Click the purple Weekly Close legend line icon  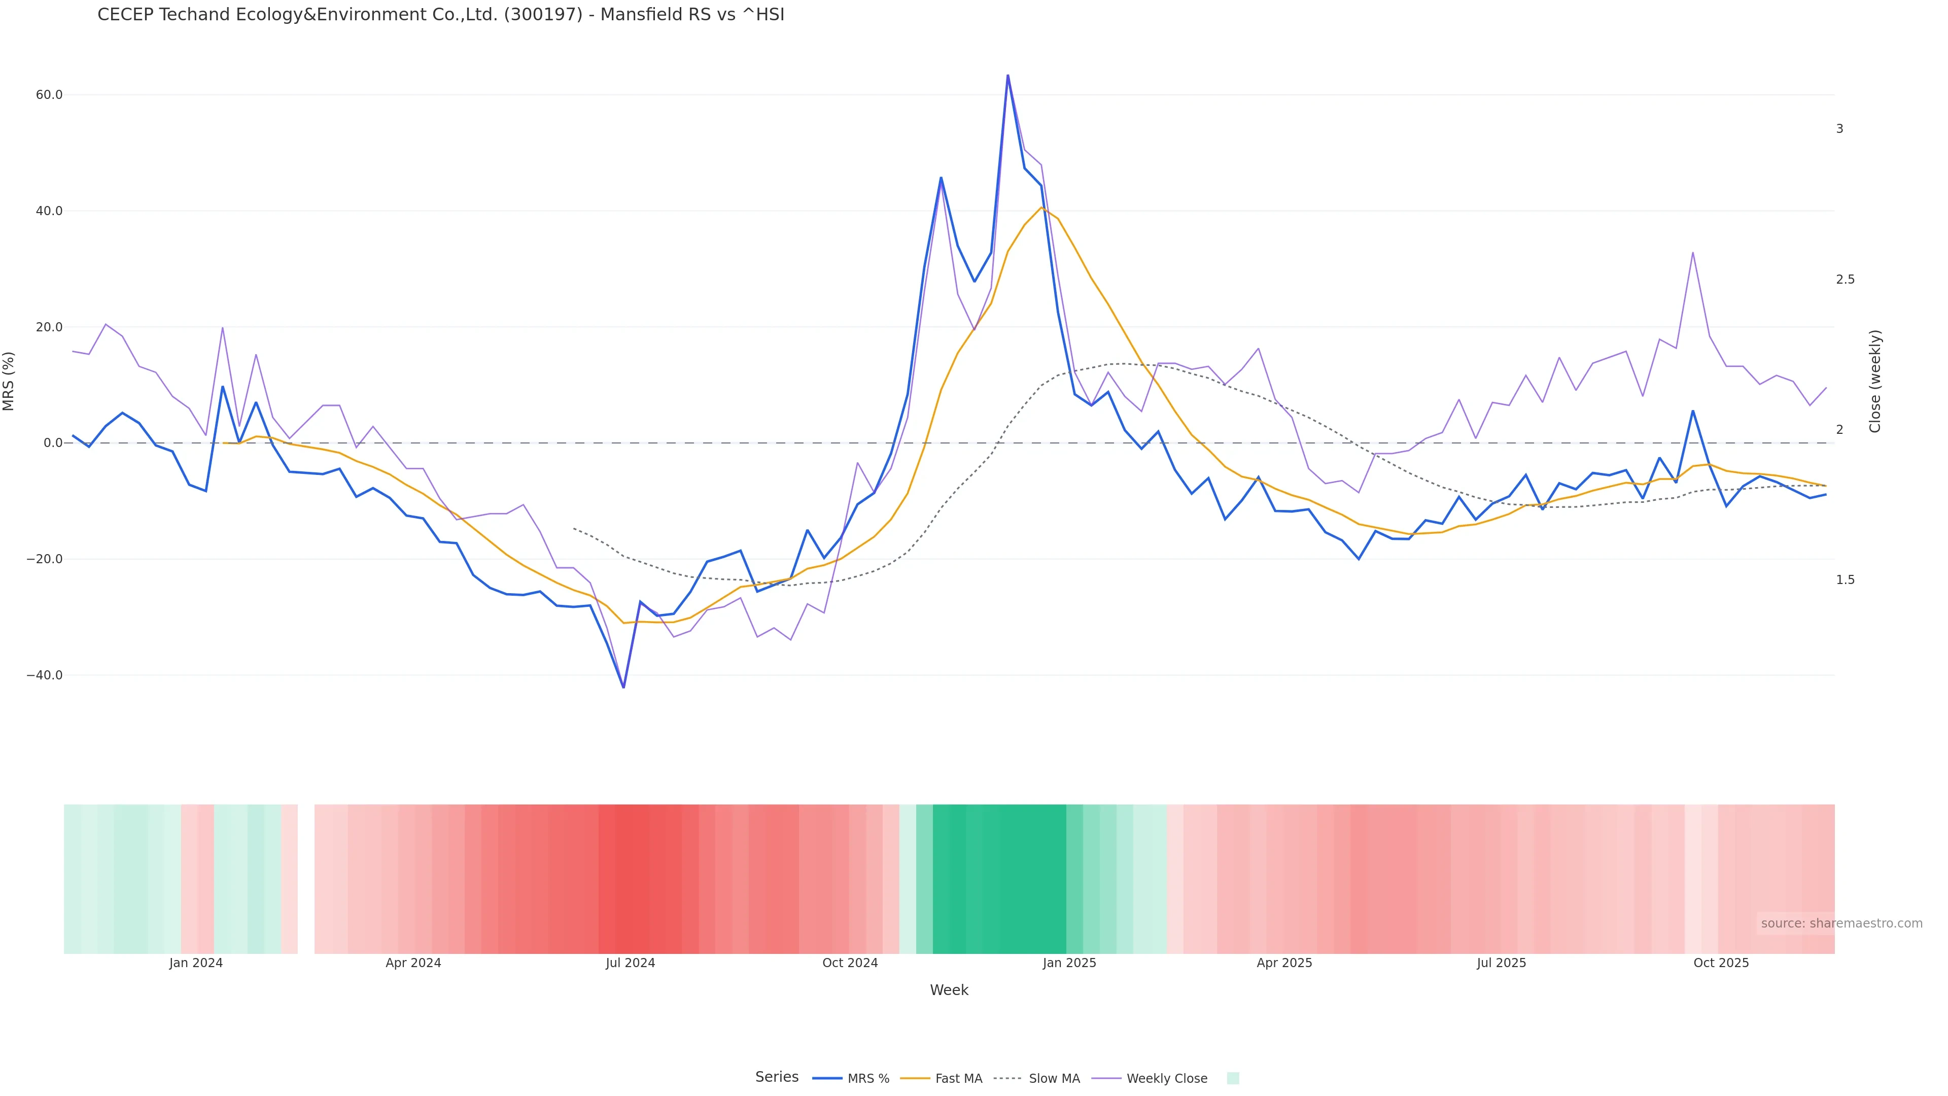pyautogui.click(x=1106, y=1079)
